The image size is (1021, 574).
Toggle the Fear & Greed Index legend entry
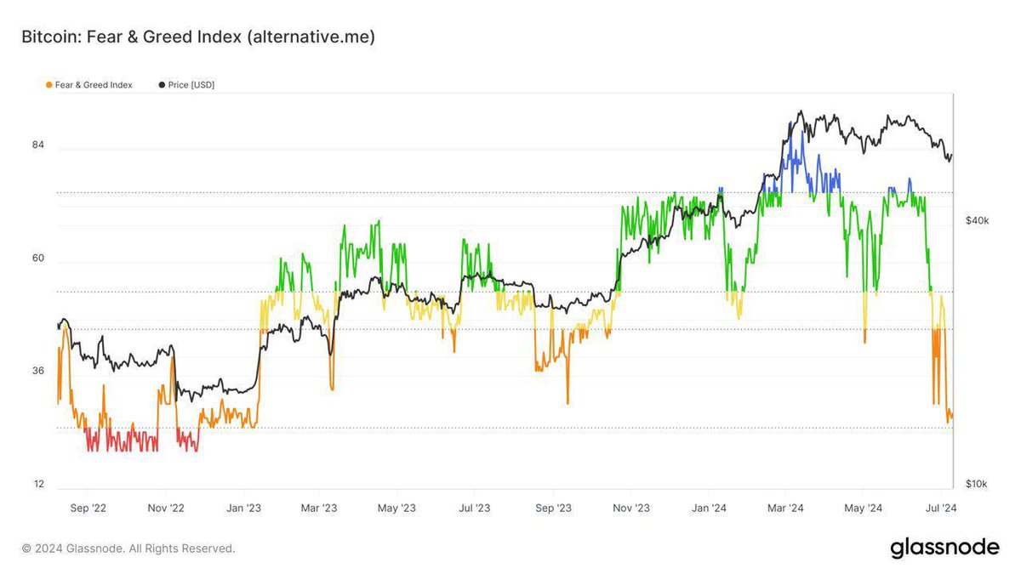(x=88, y=85)
